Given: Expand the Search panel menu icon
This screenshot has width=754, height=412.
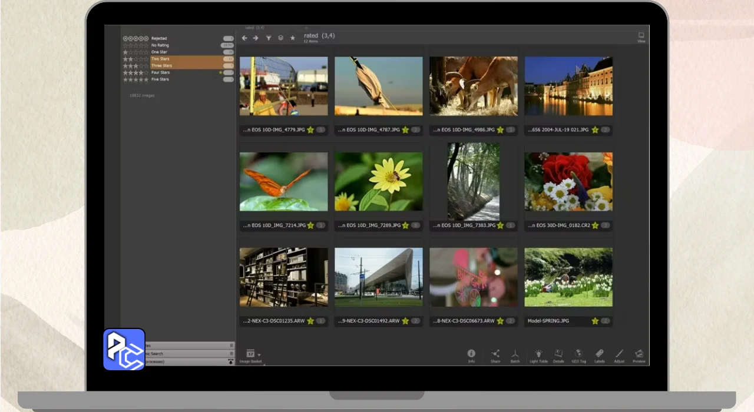Looking at the screenshot, I should click(232, 354).
